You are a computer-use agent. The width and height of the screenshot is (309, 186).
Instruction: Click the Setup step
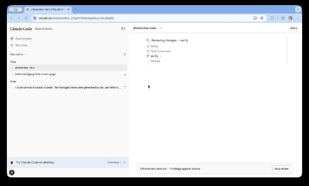click(x=152, y=46)
